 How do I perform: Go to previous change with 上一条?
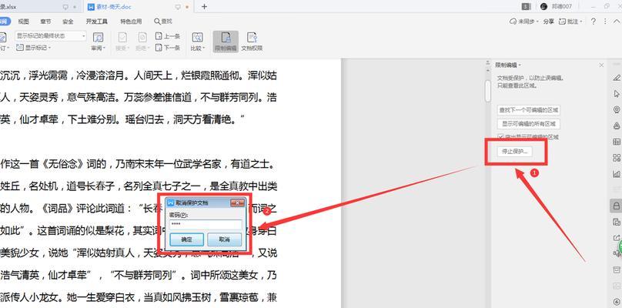point(167,36)
